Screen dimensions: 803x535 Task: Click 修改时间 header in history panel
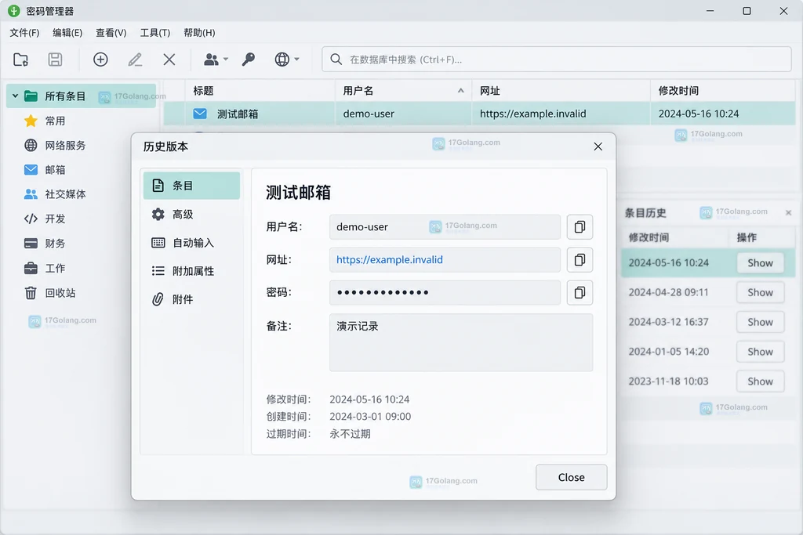click(649, 237)
